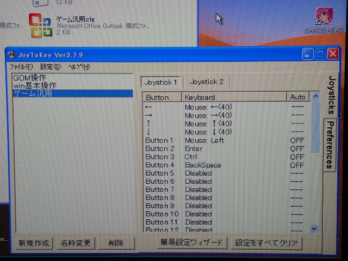Select the Button 8 Disabled row

(226, 198)
